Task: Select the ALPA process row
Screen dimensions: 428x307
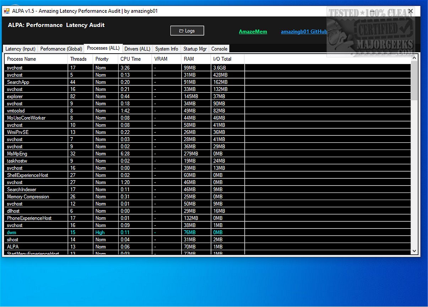Action: 208,247
